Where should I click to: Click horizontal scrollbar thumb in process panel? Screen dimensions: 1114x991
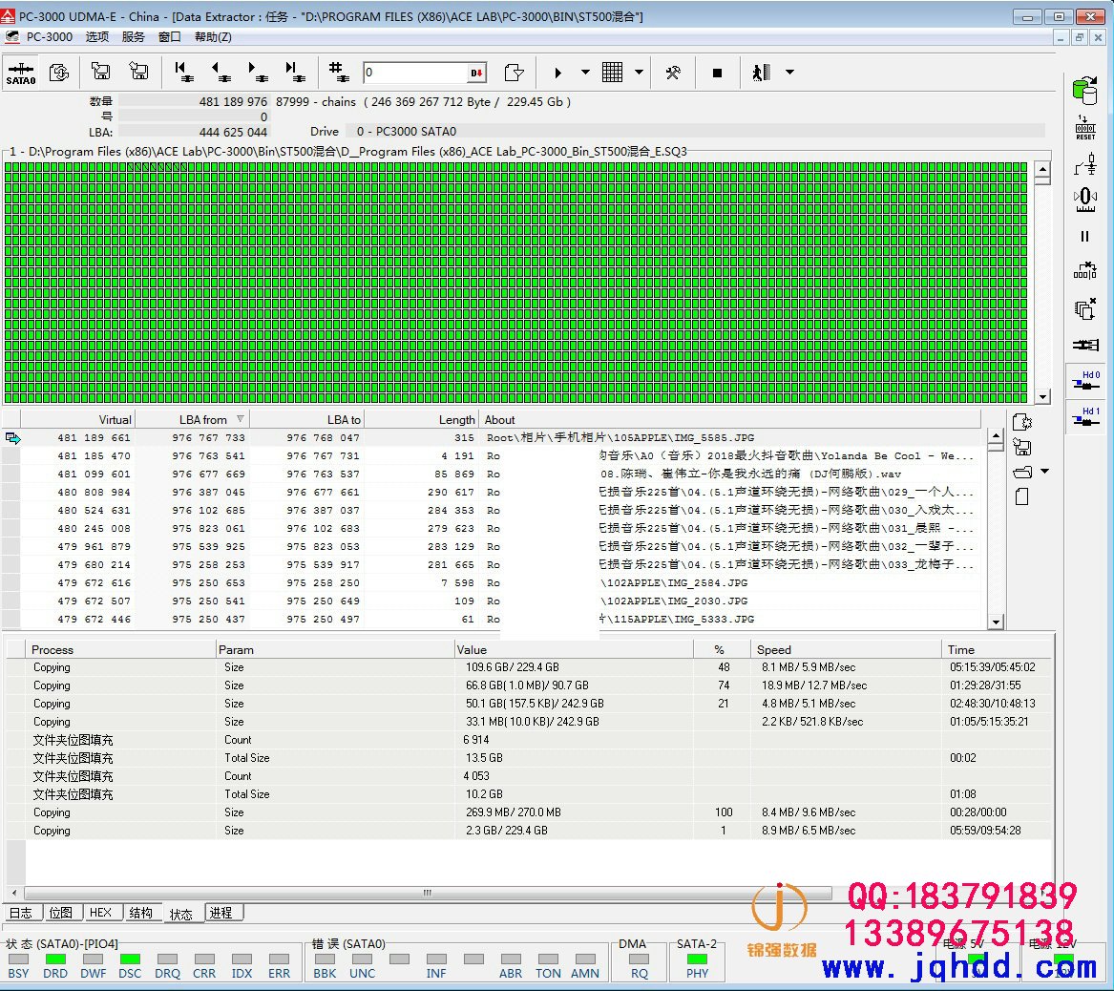(428, 893)
